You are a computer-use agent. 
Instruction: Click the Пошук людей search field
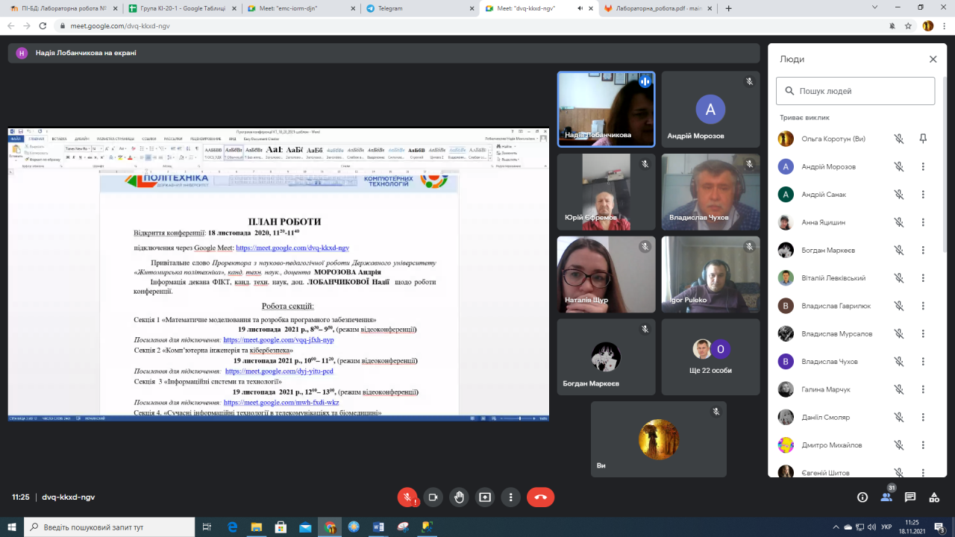click(855, 91)
